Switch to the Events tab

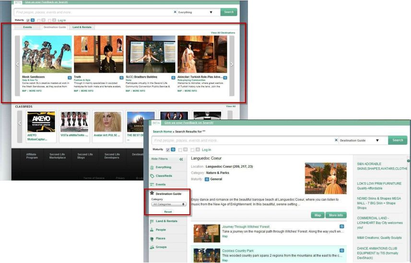[x=28, y=27]
